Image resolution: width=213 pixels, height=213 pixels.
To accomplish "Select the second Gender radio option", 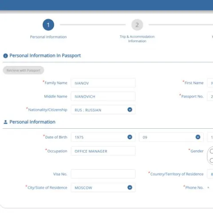I will (212, 160).
